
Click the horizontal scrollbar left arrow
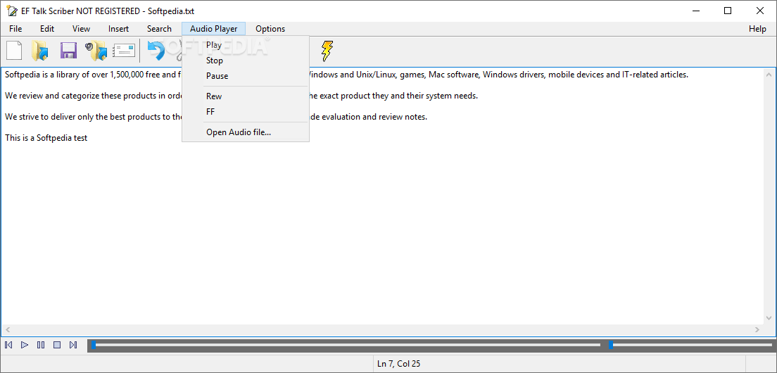pyautogui.click(x=8, y=329)
